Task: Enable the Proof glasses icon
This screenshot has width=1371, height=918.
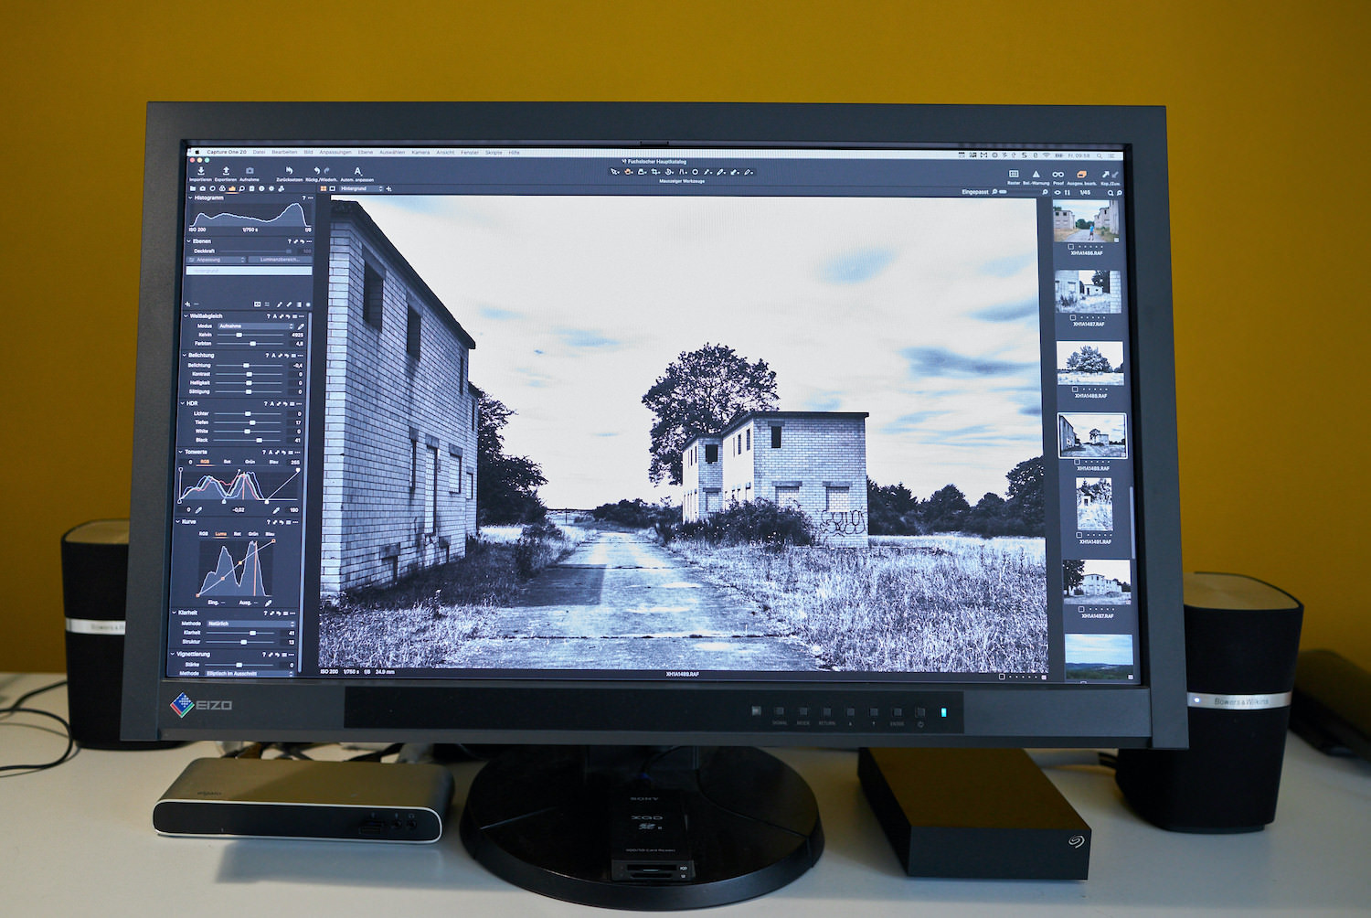Action: [1057, 174]
